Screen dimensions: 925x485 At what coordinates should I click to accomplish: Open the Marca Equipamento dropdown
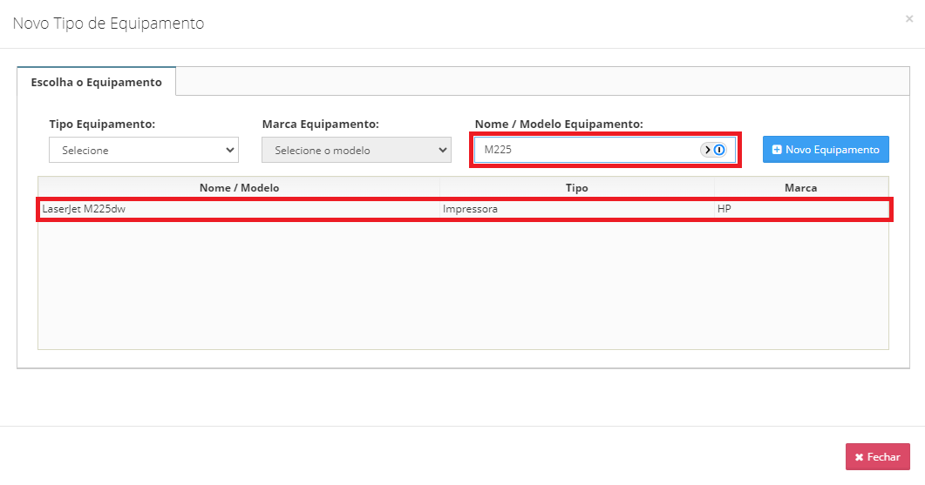pyautogui.click(x=357, y=150)
